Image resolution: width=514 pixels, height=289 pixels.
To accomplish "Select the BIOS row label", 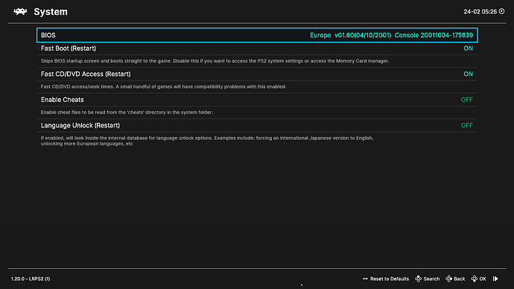I will click(x=48, y=36).
